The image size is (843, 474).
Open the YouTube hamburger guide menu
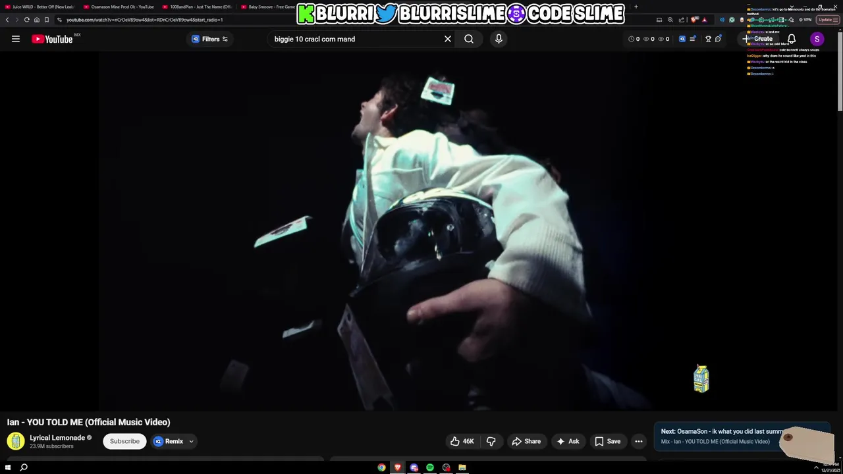pyautogui.click(x=16, y=39)
